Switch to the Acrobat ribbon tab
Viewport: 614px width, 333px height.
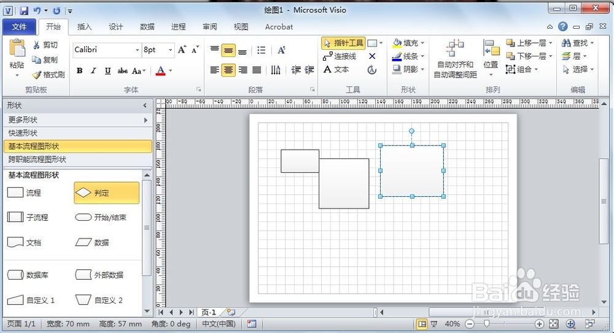pos(279,27)
